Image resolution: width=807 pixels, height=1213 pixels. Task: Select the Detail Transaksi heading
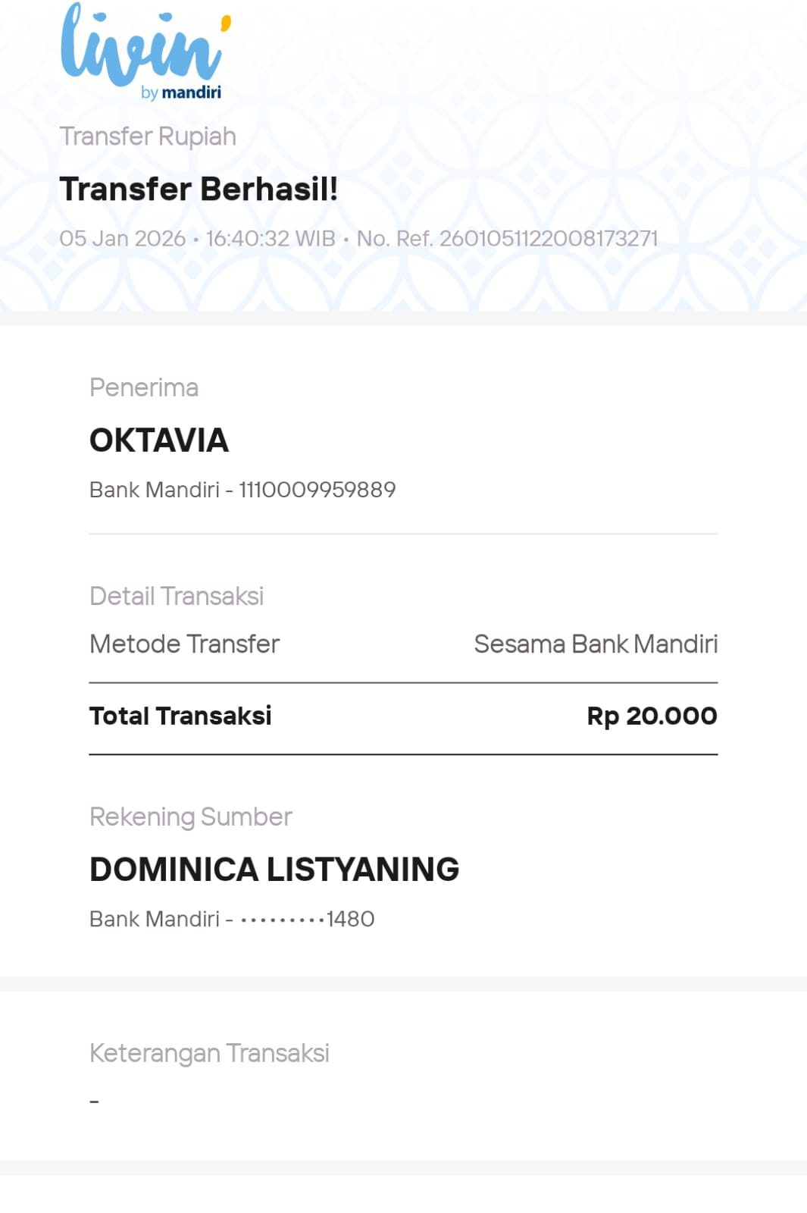(x=177, y=596)
